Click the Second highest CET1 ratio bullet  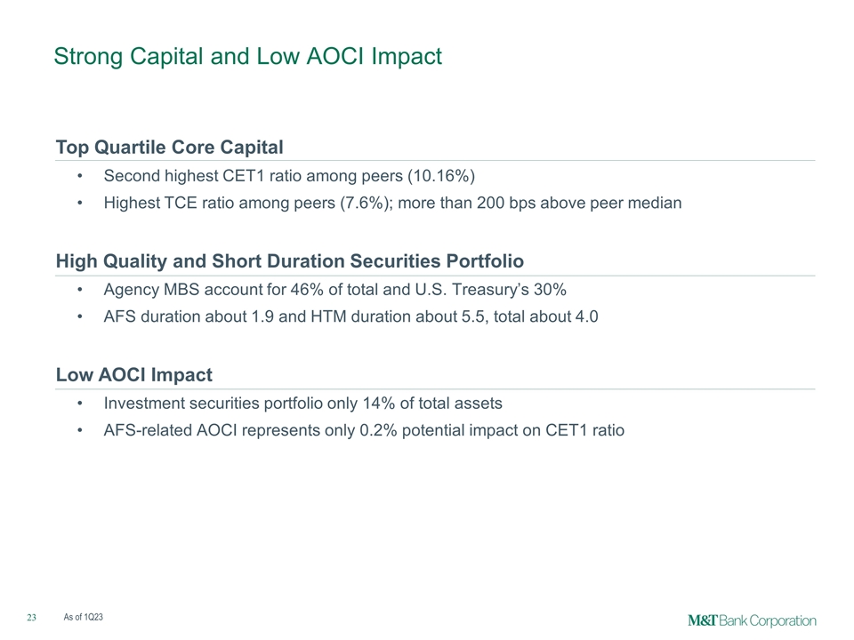tap(295, 176)
